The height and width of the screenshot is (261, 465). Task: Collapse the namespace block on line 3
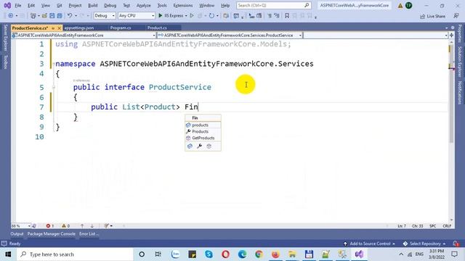point(54,64)
